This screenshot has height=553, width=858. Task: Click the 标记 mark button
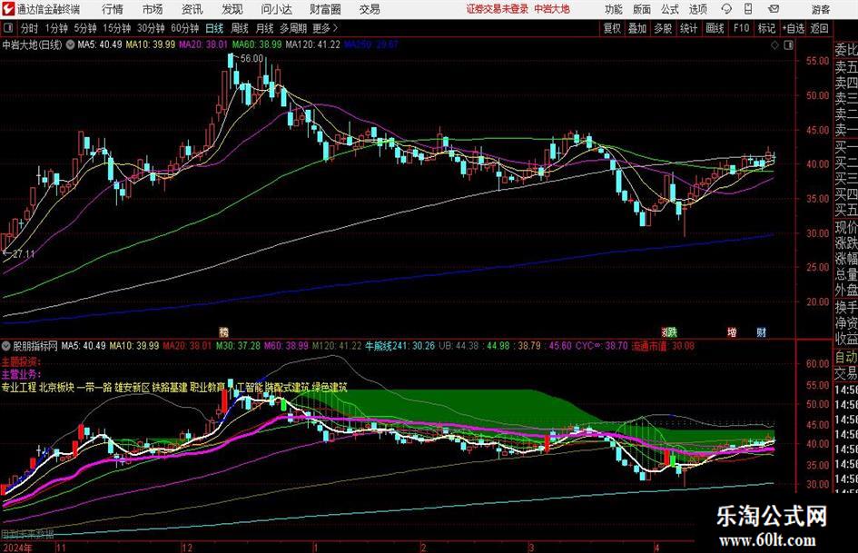point(766,28)
